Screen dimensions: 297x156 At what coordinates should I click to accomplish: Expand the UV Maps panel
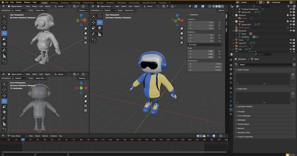pos(241,112)
